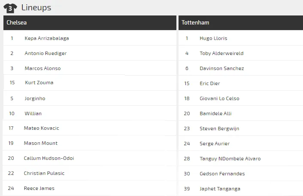Click Davinson Sanchez's name
The height and width of the screenshot is (196, 303).
click(x=221, y=68)
